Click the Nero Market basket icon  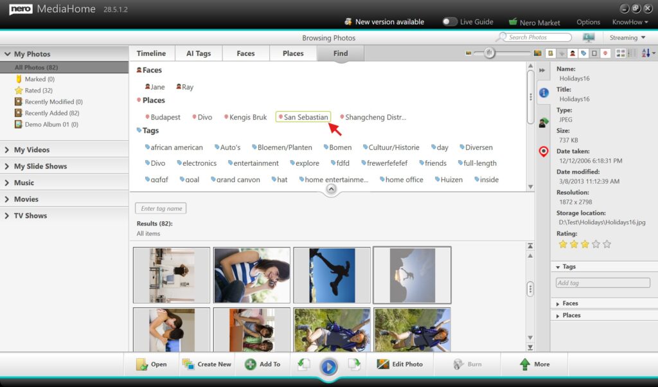point(513,22)
